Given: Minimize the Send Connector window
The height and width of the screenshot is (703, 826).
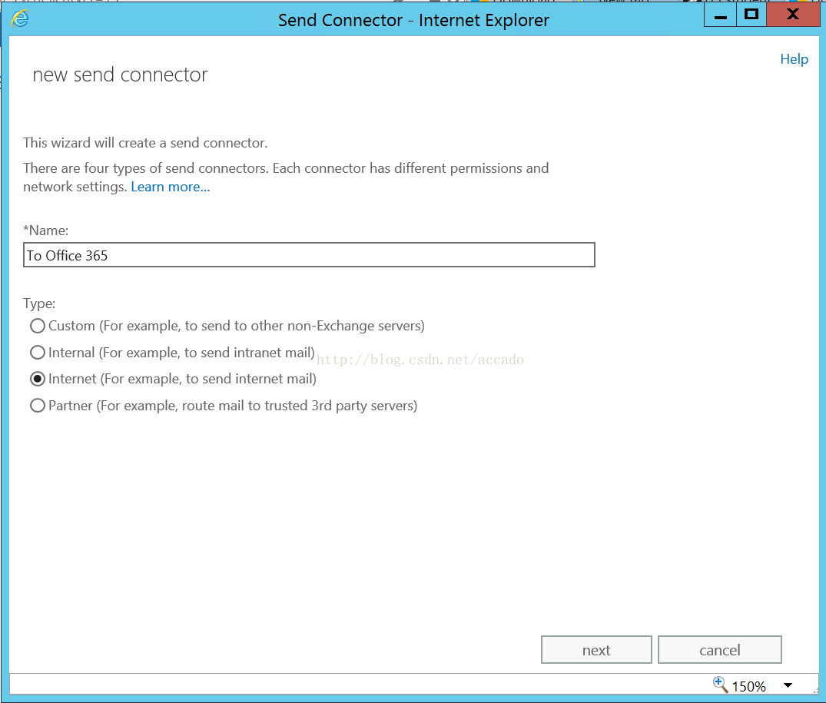Looking at the screenshot, I should (x=720, y=15).
